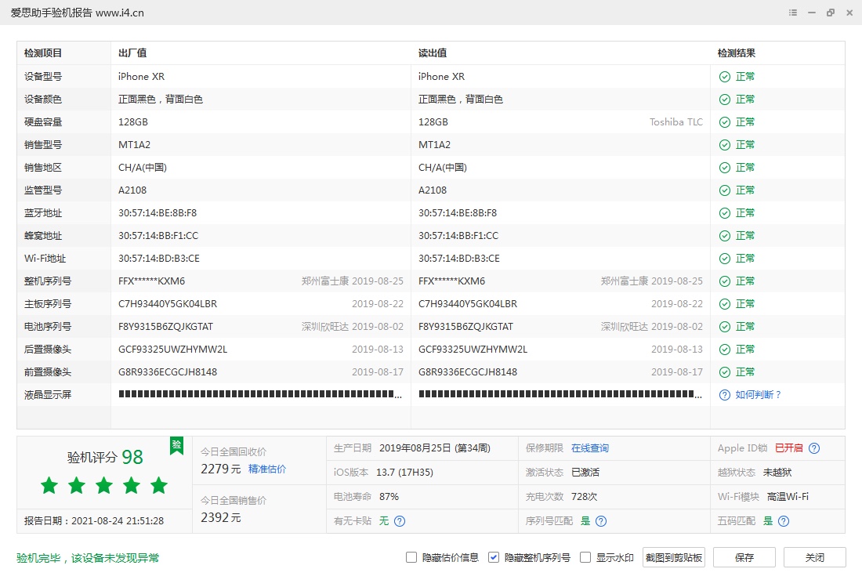Click the first green rating star

click(49, 485)
